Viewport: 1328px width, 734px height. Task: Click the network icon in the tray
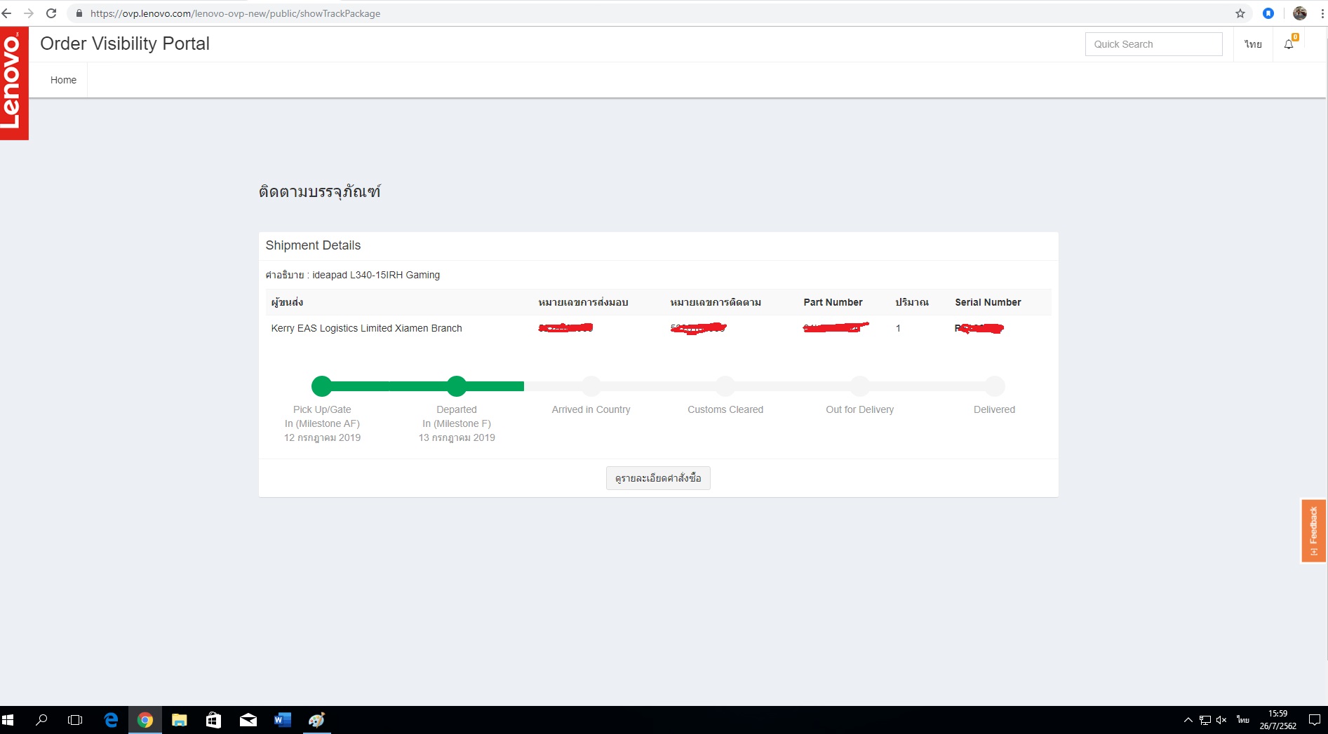(1205, 720)
